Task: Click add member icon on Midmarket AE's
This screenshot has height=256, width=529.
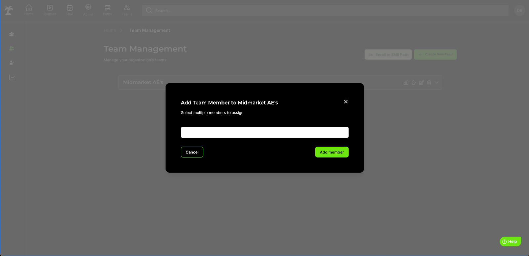Action: 414,83
